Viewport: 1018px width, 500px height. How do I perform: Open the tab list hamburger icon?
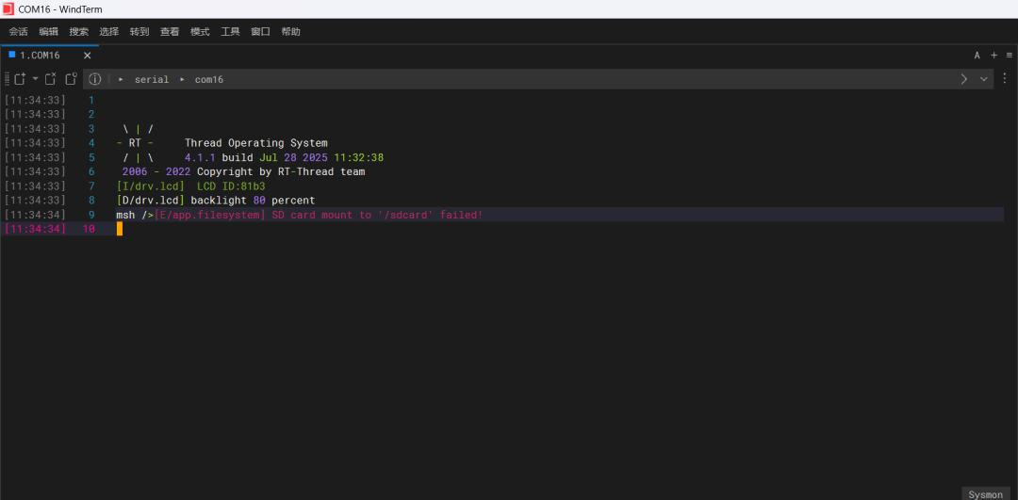tap(1009, 56)
